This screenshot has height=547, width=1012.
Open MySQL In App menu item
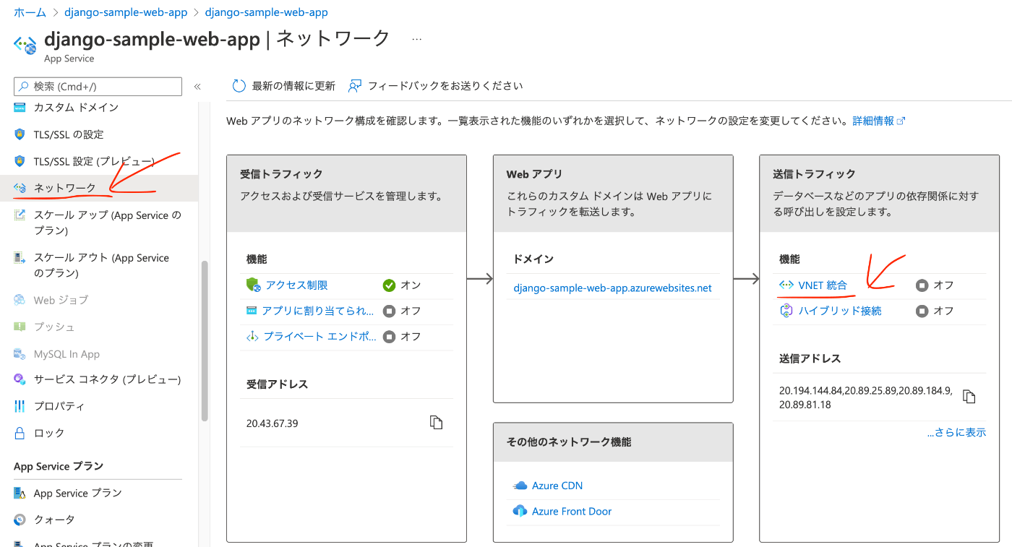[x=67, y=354]
